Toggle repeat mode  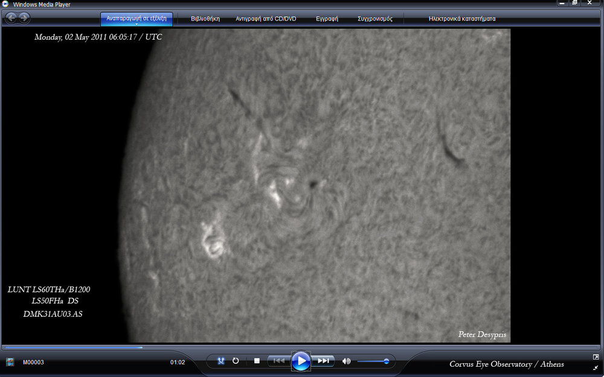(x=236, y=361)
